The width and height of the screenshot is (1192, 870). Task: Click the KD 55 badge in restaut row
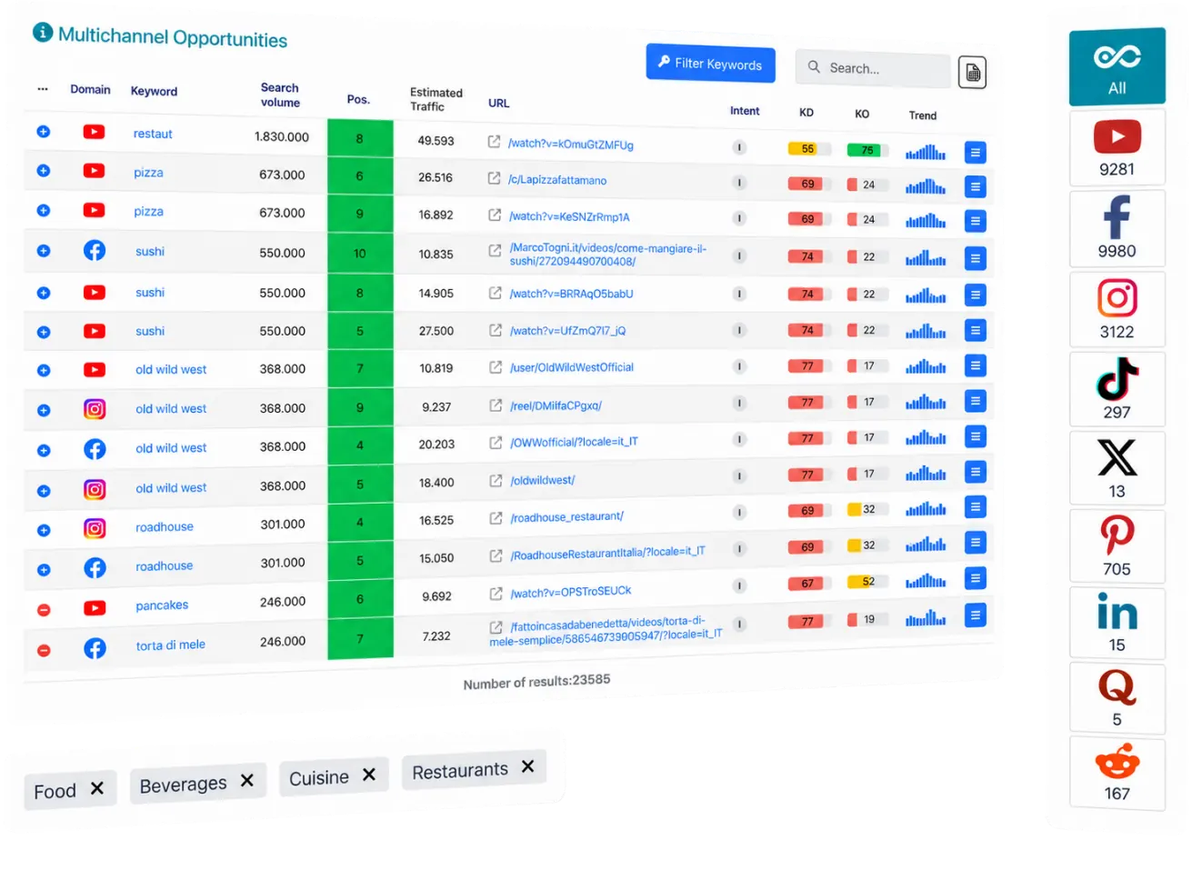807,149
